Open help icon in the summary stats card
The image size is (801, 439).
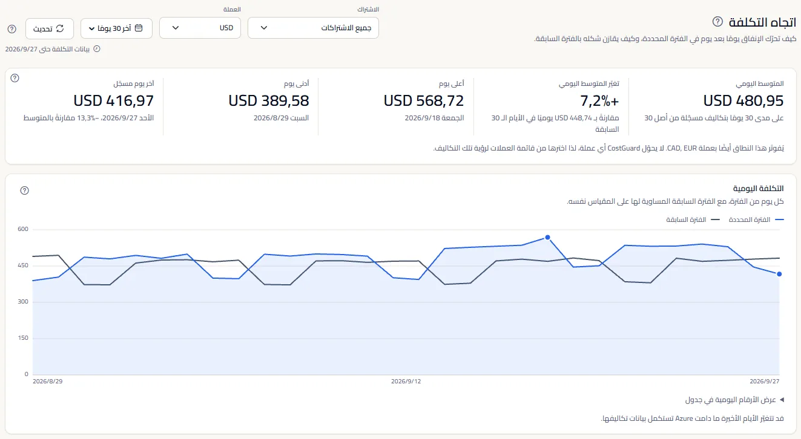pyautogui.click(x=15, y=78)
